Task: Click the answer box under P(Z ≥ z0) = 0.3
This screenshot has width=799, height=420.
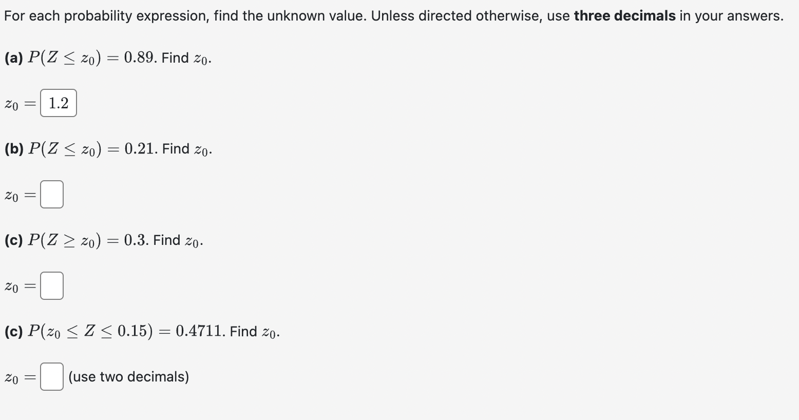Action: [x=52, y=285]
